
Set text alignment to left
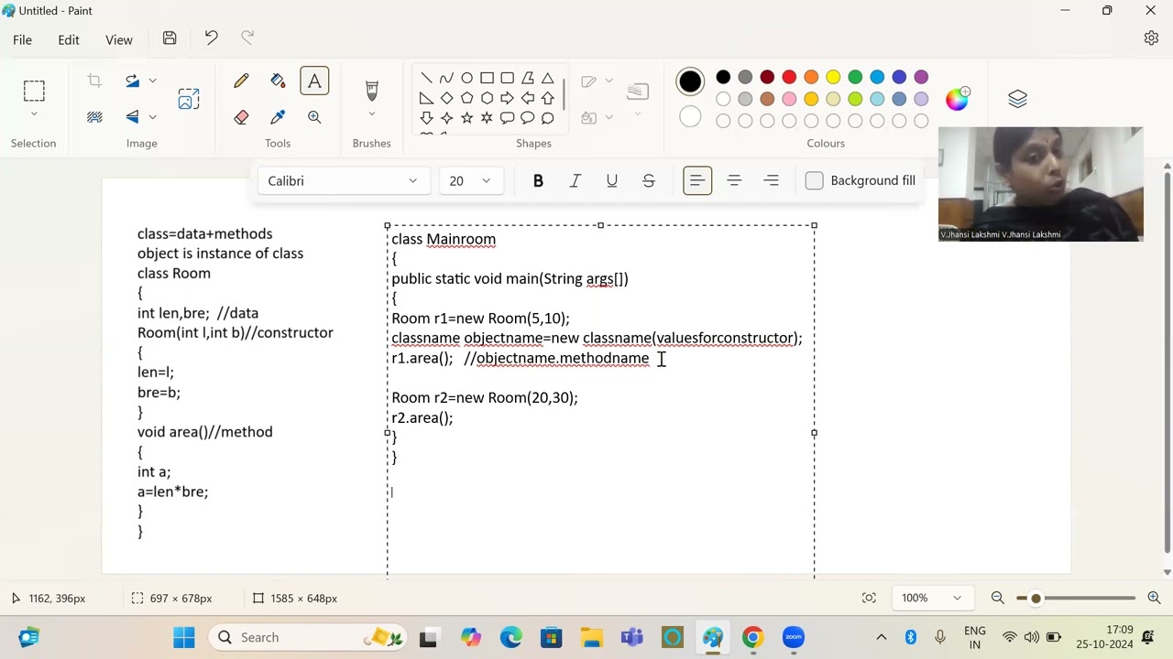(x=697, y=181)
